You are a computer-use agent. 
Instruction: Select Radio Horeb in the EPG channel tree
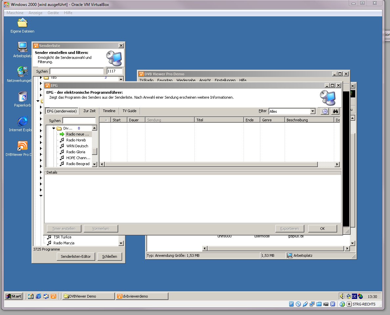tap(76, 140)
